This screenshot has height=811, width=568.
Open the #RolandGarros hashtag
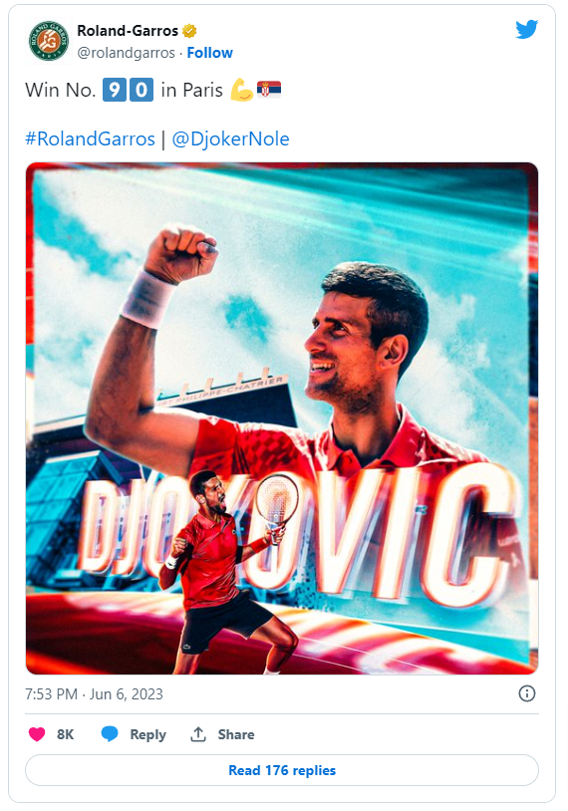click(90, 138)
